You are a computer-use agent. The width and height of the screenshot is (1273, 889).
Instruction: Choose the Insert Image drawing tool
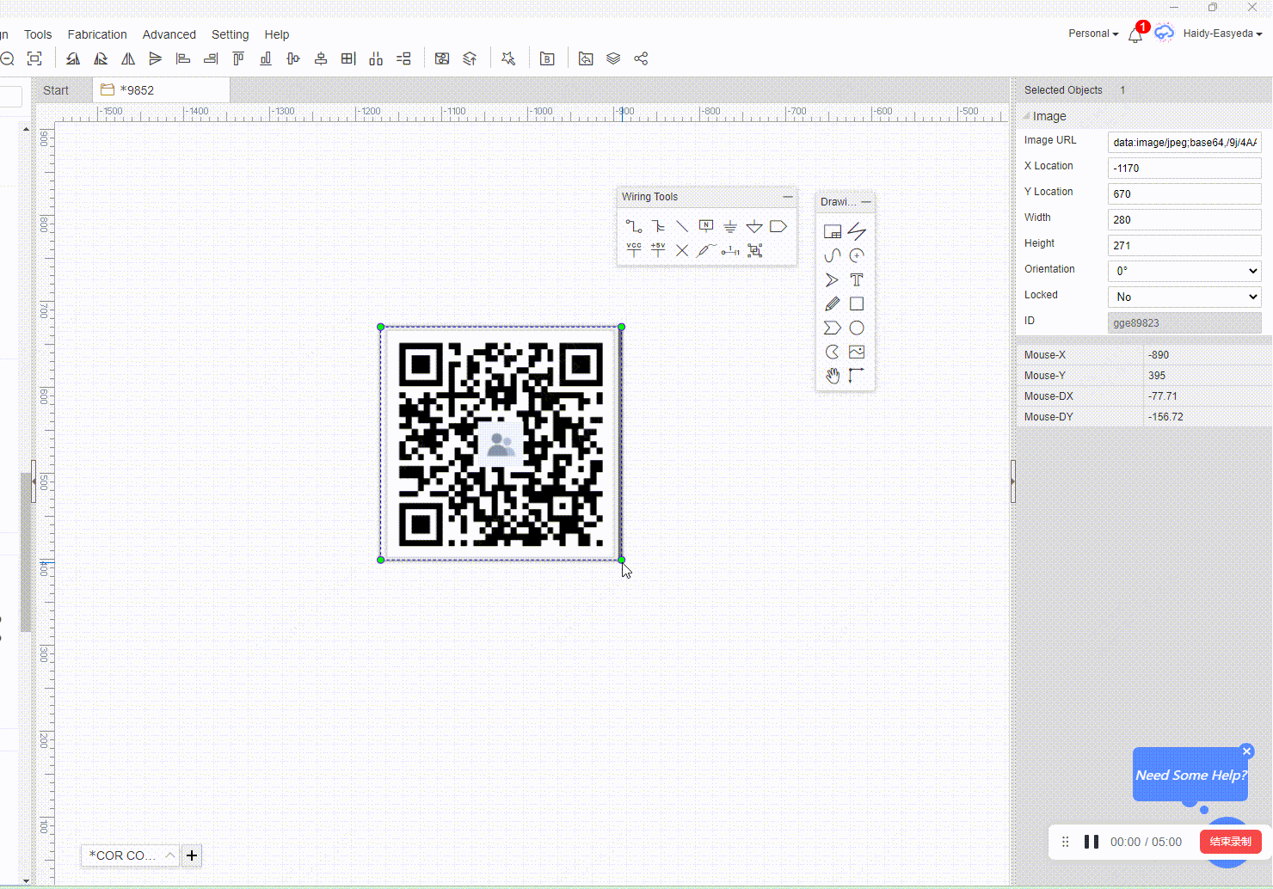click(857, 353)
